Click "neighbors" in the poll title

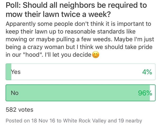coord(77,5)
